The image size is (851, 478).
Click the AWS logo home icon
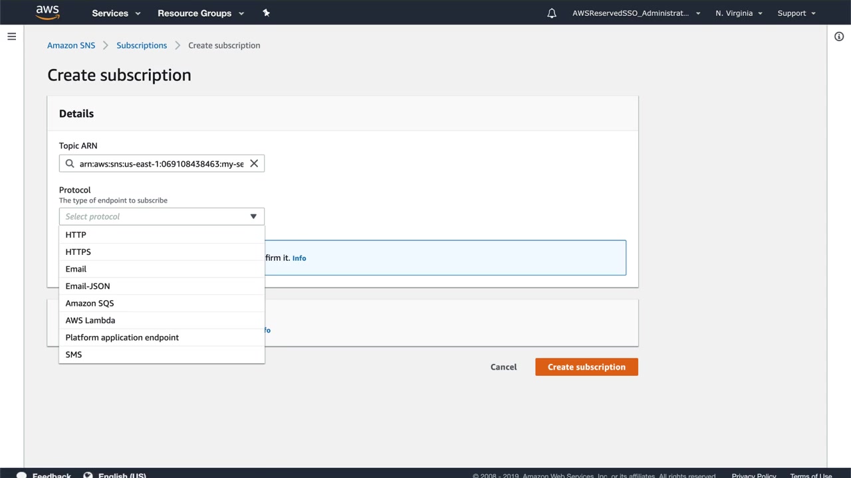[x=48, y=13]
